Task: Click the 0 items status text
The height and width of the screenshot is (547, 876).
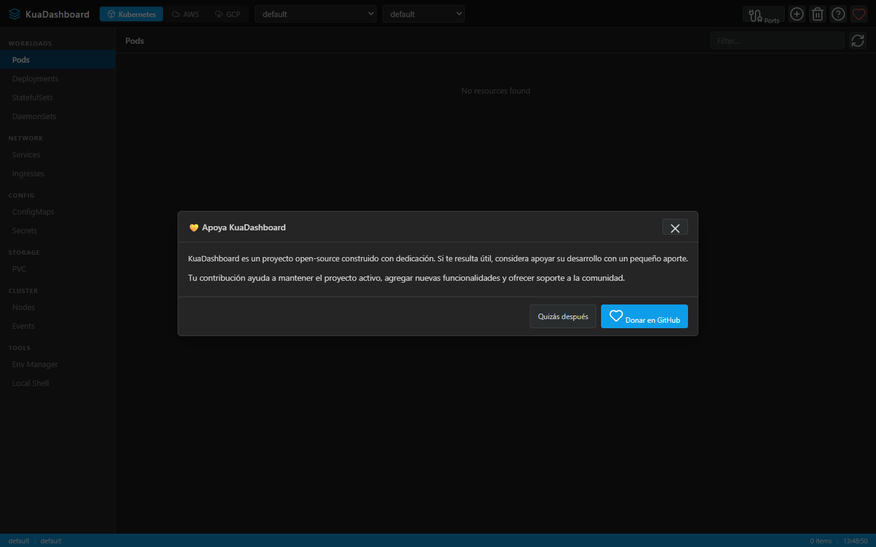Action: pyautogui.click(x=821, y=541)
